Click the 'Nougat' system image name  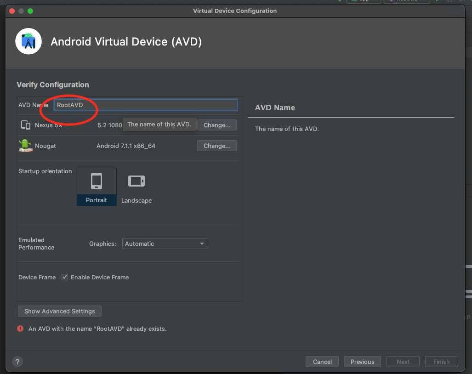[x=45, y=146]
